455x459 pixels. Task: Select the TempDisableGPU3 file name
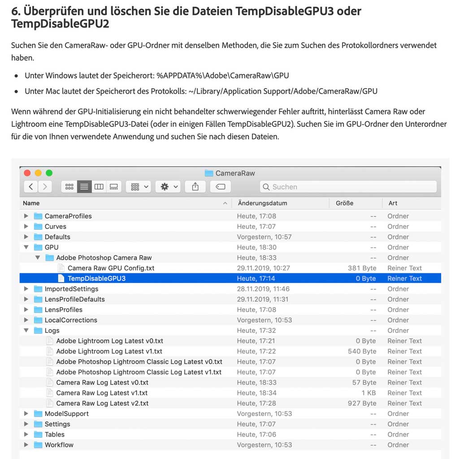tap(97, 278)
